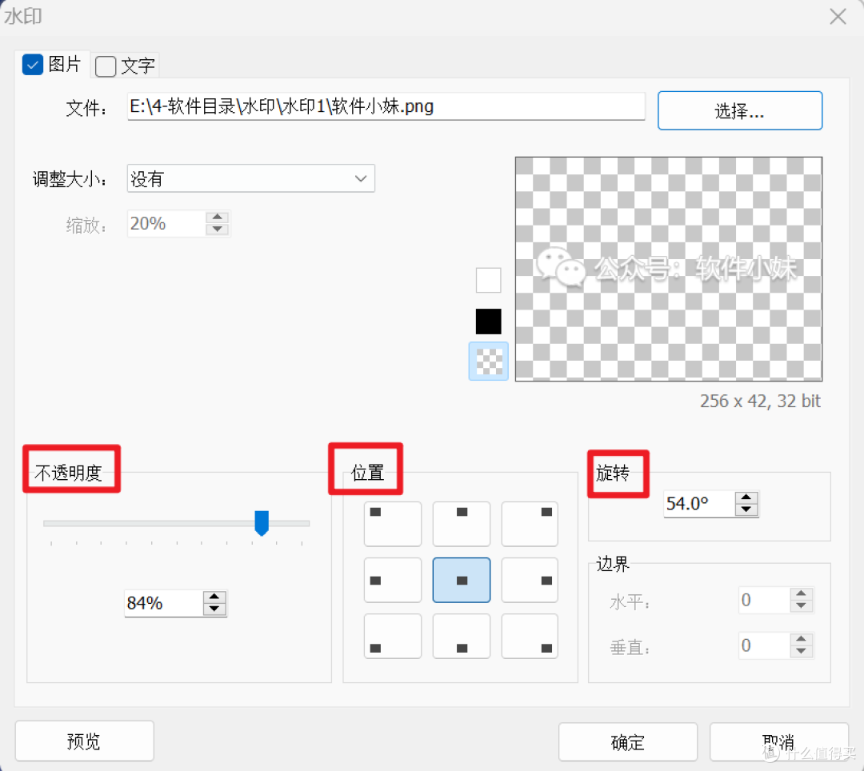
Task: Select bottom-right watermark position
Action: [x=530, y=636]
